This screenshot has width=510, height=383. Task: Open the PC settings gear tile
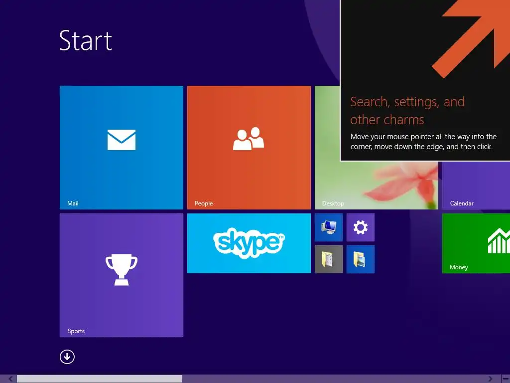[x=361, y=227]
